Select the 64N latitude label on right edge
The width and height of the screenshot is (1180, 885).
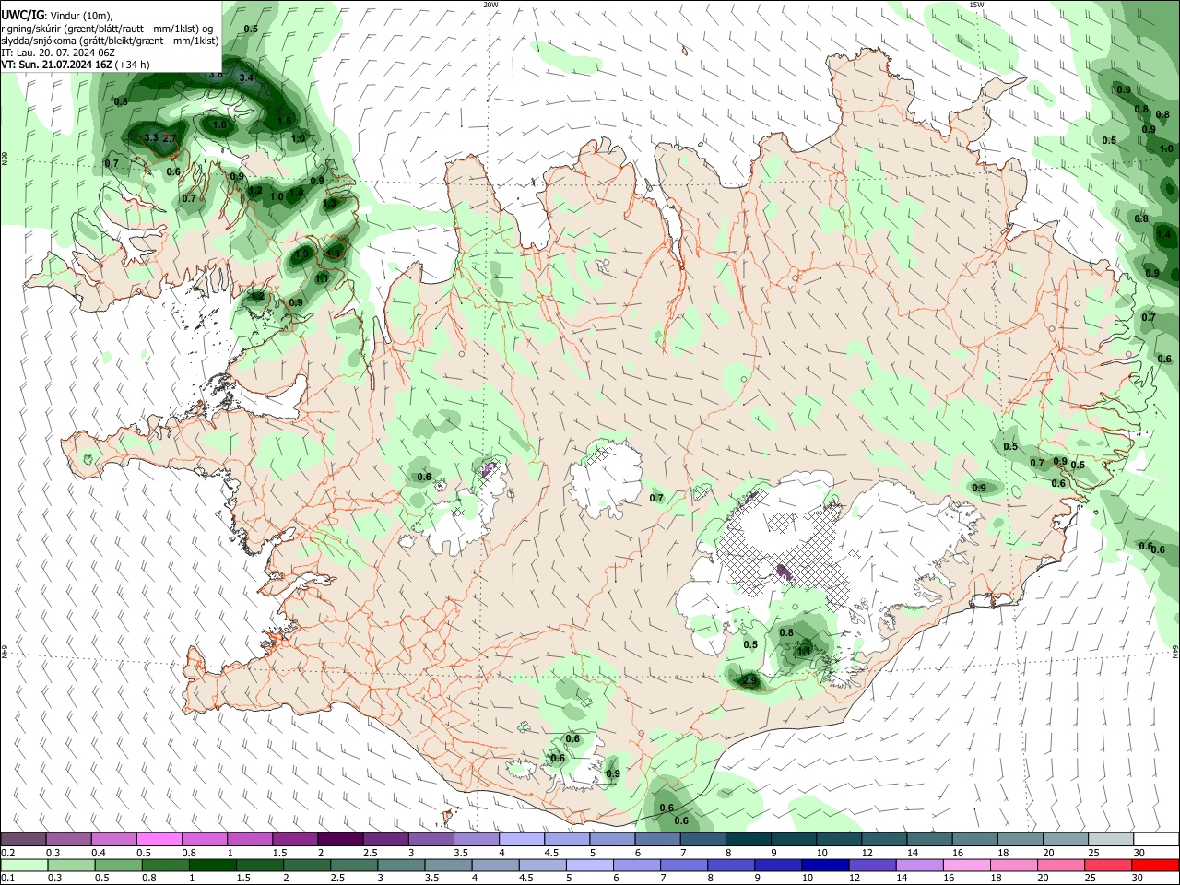pos(1175,652)
